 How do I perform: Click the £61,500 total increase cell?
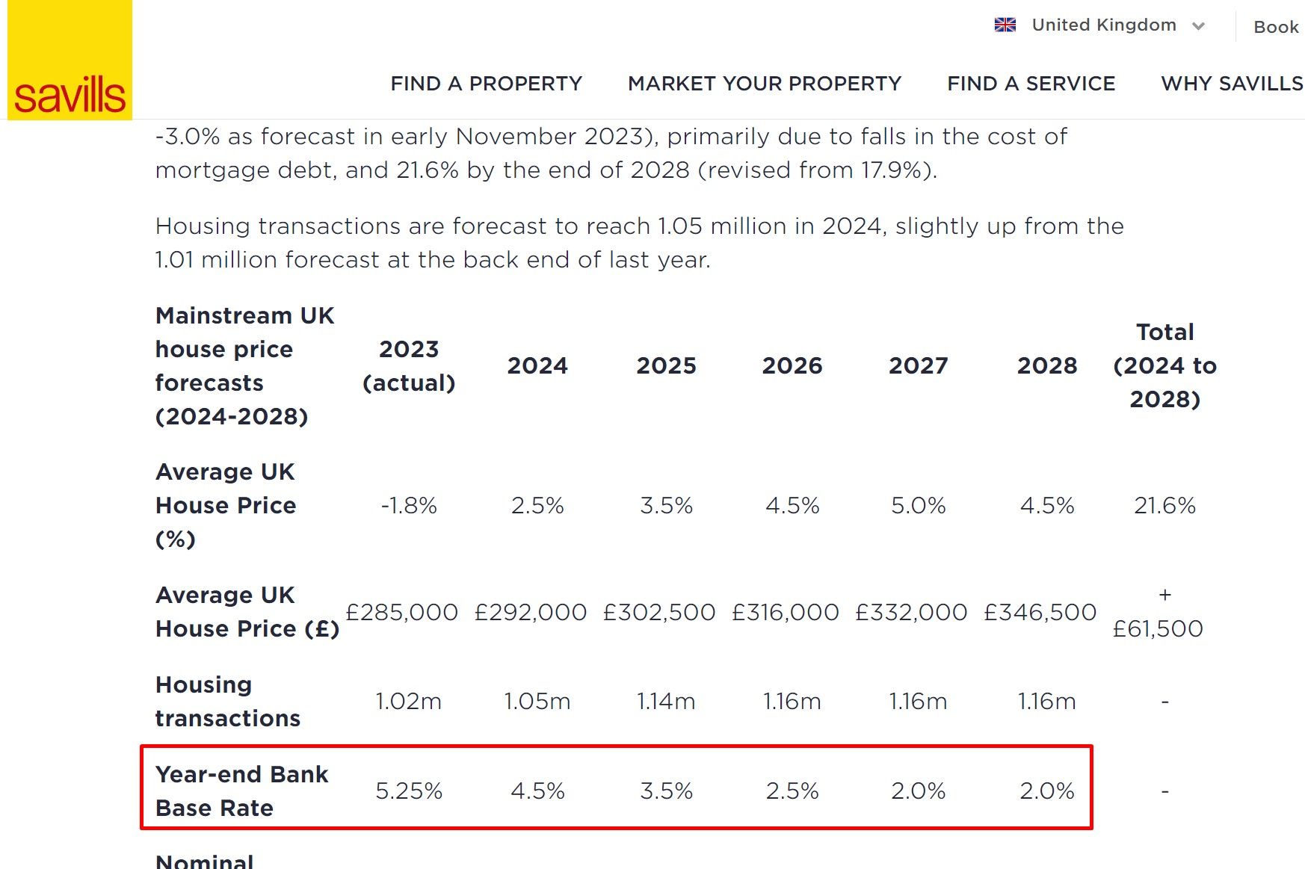click(1158, 628)
